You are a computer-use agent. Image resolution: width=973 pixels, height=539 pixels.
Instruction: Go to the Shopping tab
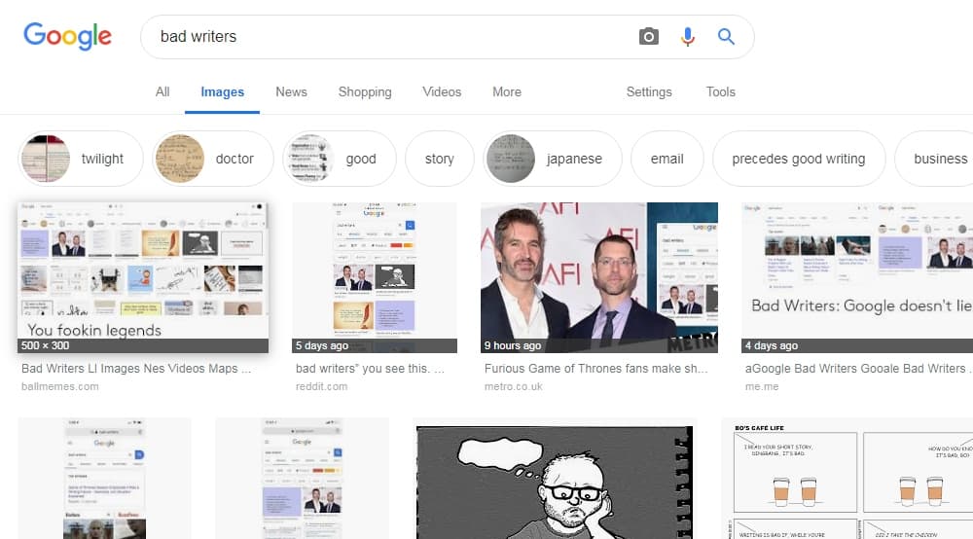pos(365,91)
